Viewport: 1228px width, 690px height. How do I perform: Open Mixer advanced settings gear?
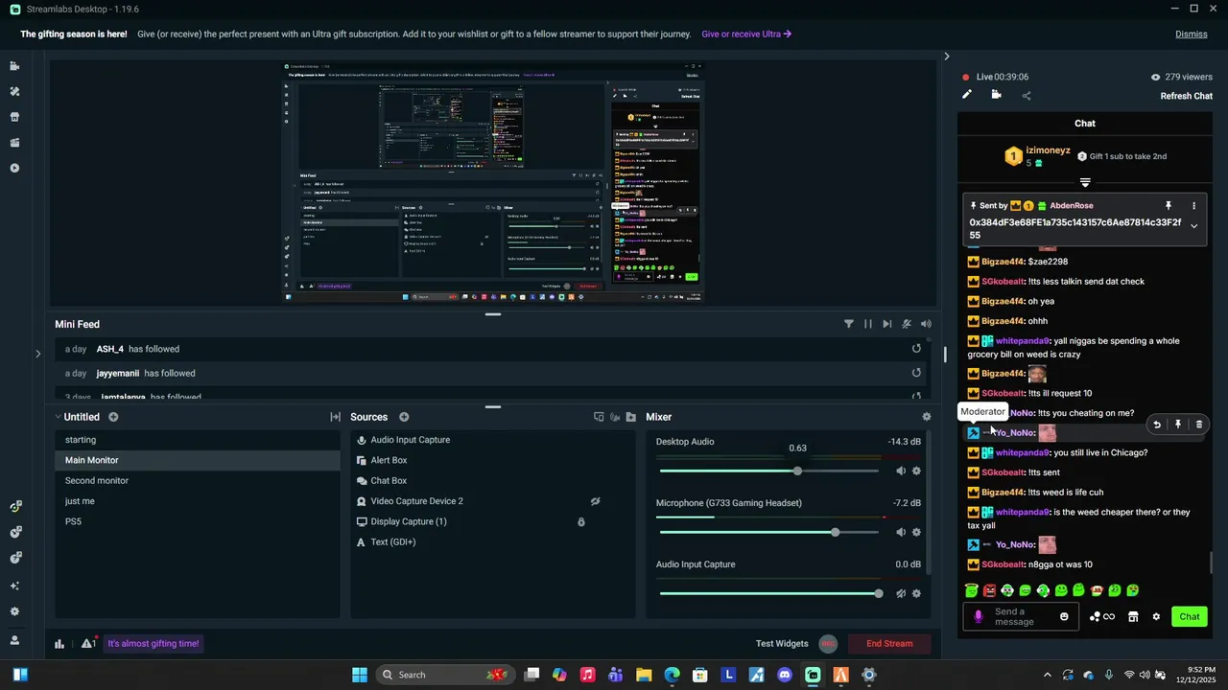[926, 417]
